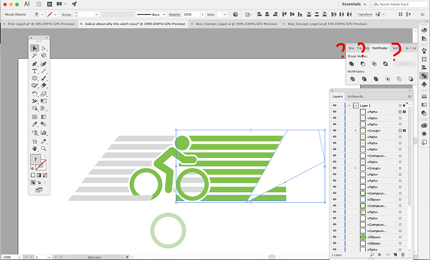
Task: Set fill to solid Color mode
Action: tap(33, 175)
